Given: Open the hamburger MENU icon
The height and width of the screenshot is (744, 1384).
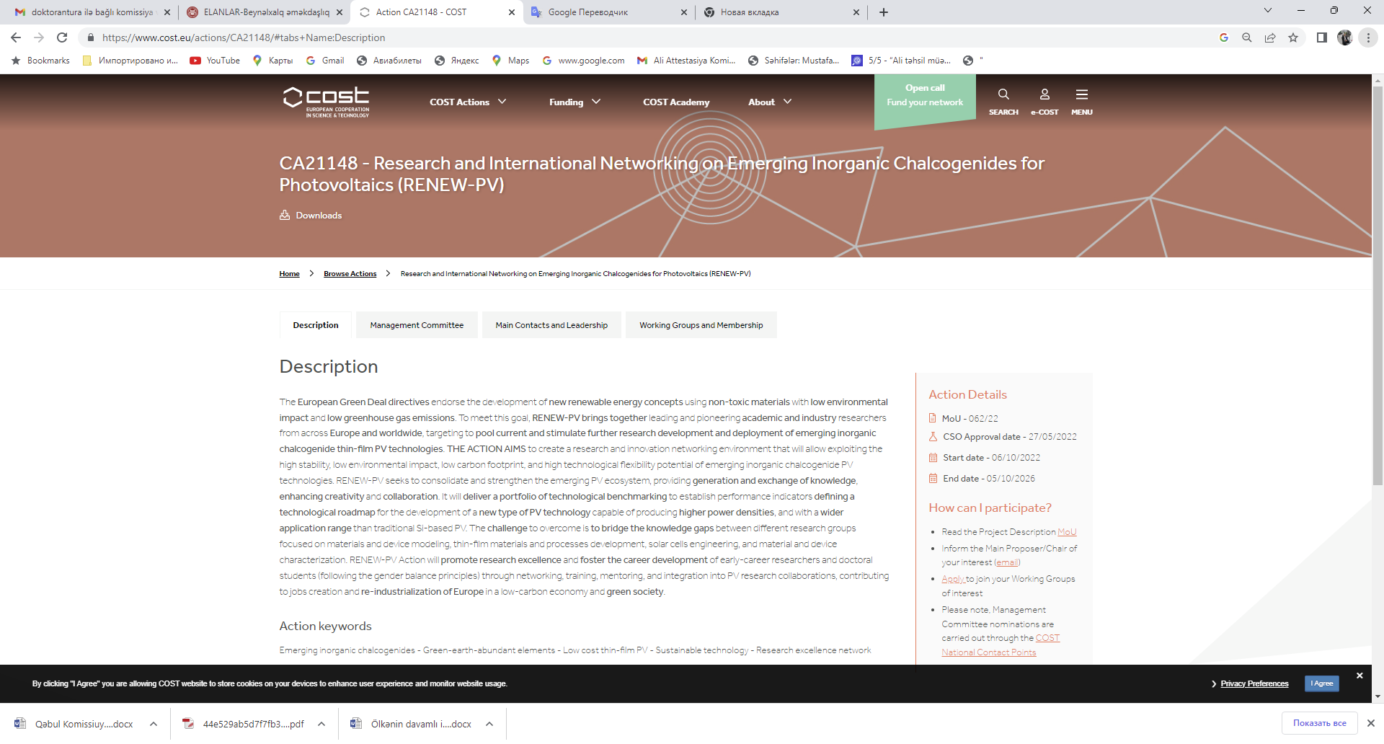Looking at the screenshot, I should point(1081,95).
